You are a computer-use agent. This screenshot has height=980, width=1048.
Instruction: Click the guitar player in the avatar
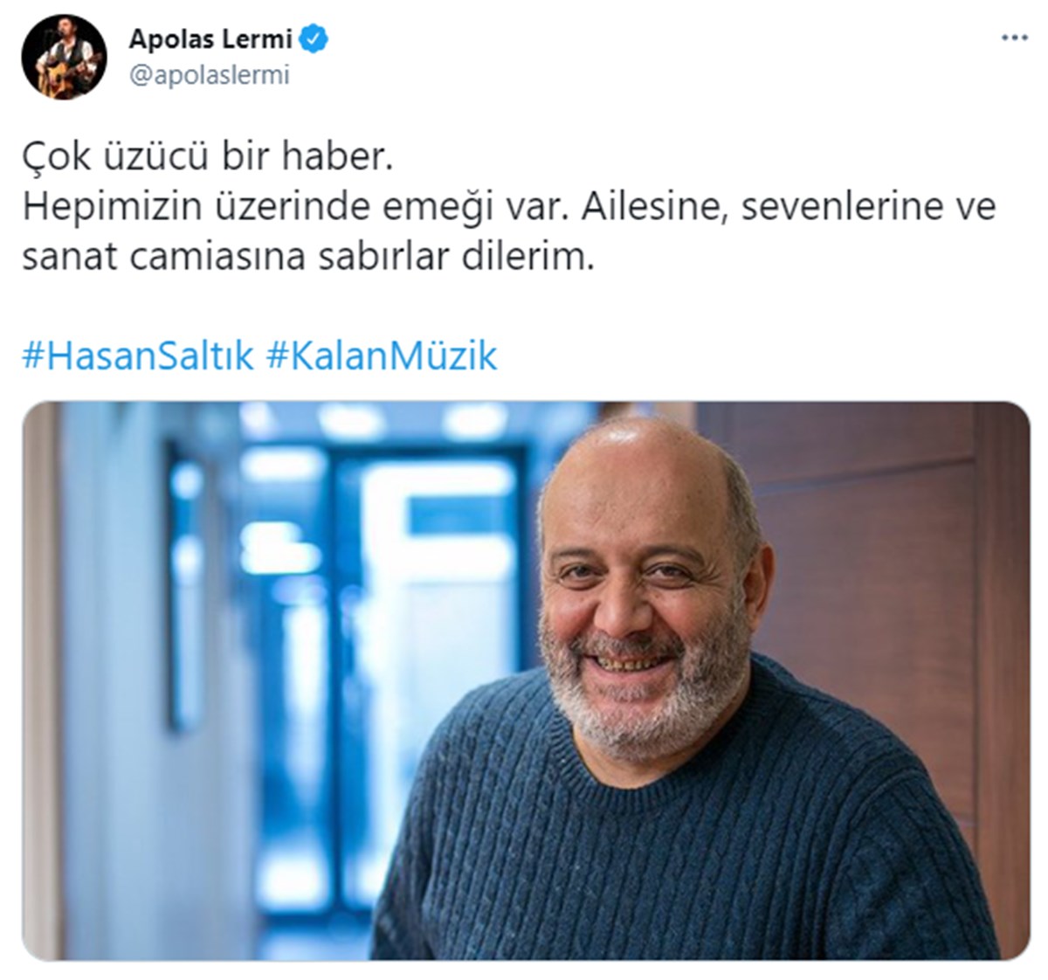coord(65,59)
